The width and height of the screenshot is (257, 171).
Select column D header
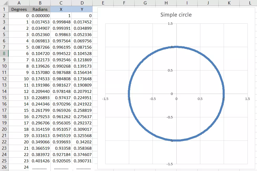[x=82, y=3]
